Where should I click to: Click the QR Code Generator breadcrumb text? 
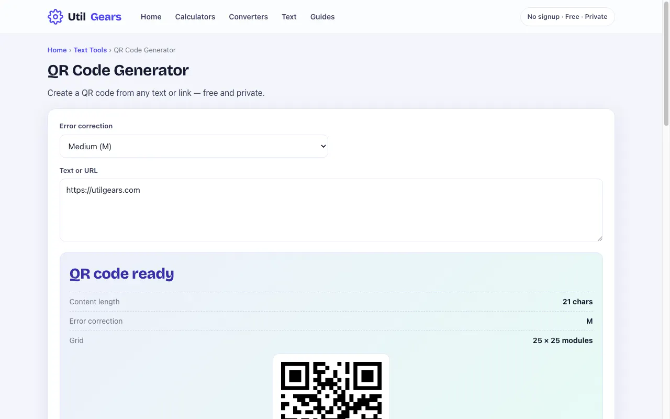pyautogui.click(x=144, y=50)
